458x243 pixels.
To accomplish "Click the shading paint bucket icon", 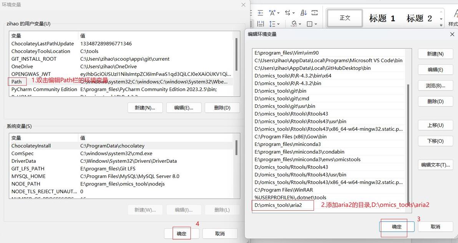I will point(294,24).
